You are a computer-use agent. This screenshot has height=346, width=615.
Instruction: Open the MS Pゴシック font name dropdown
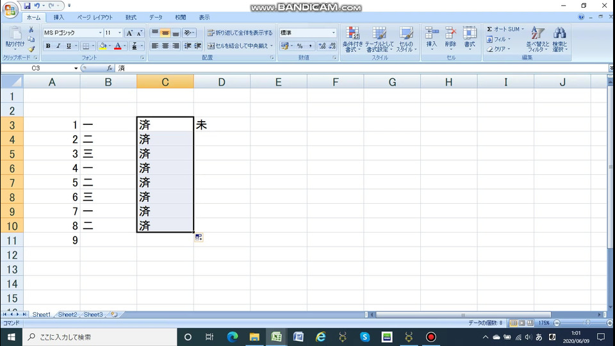pyautogui.click(x=100, y=33)
